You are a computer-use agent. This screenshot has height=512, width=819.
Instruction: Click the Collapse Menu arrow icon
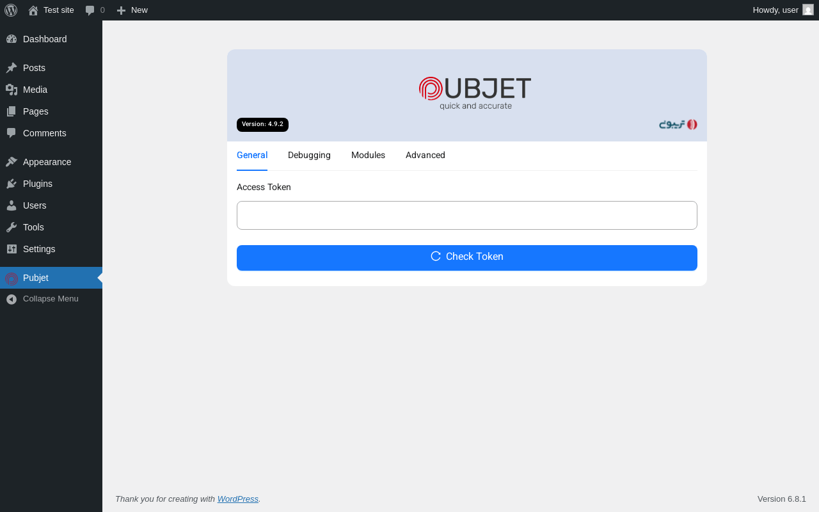click(x=12, y=299)
